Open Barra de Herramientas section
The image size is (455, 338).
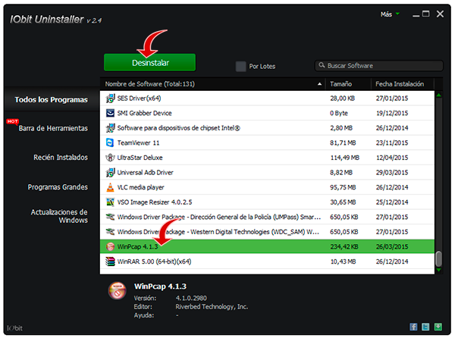pyautogui.click(x=52, y=128)
